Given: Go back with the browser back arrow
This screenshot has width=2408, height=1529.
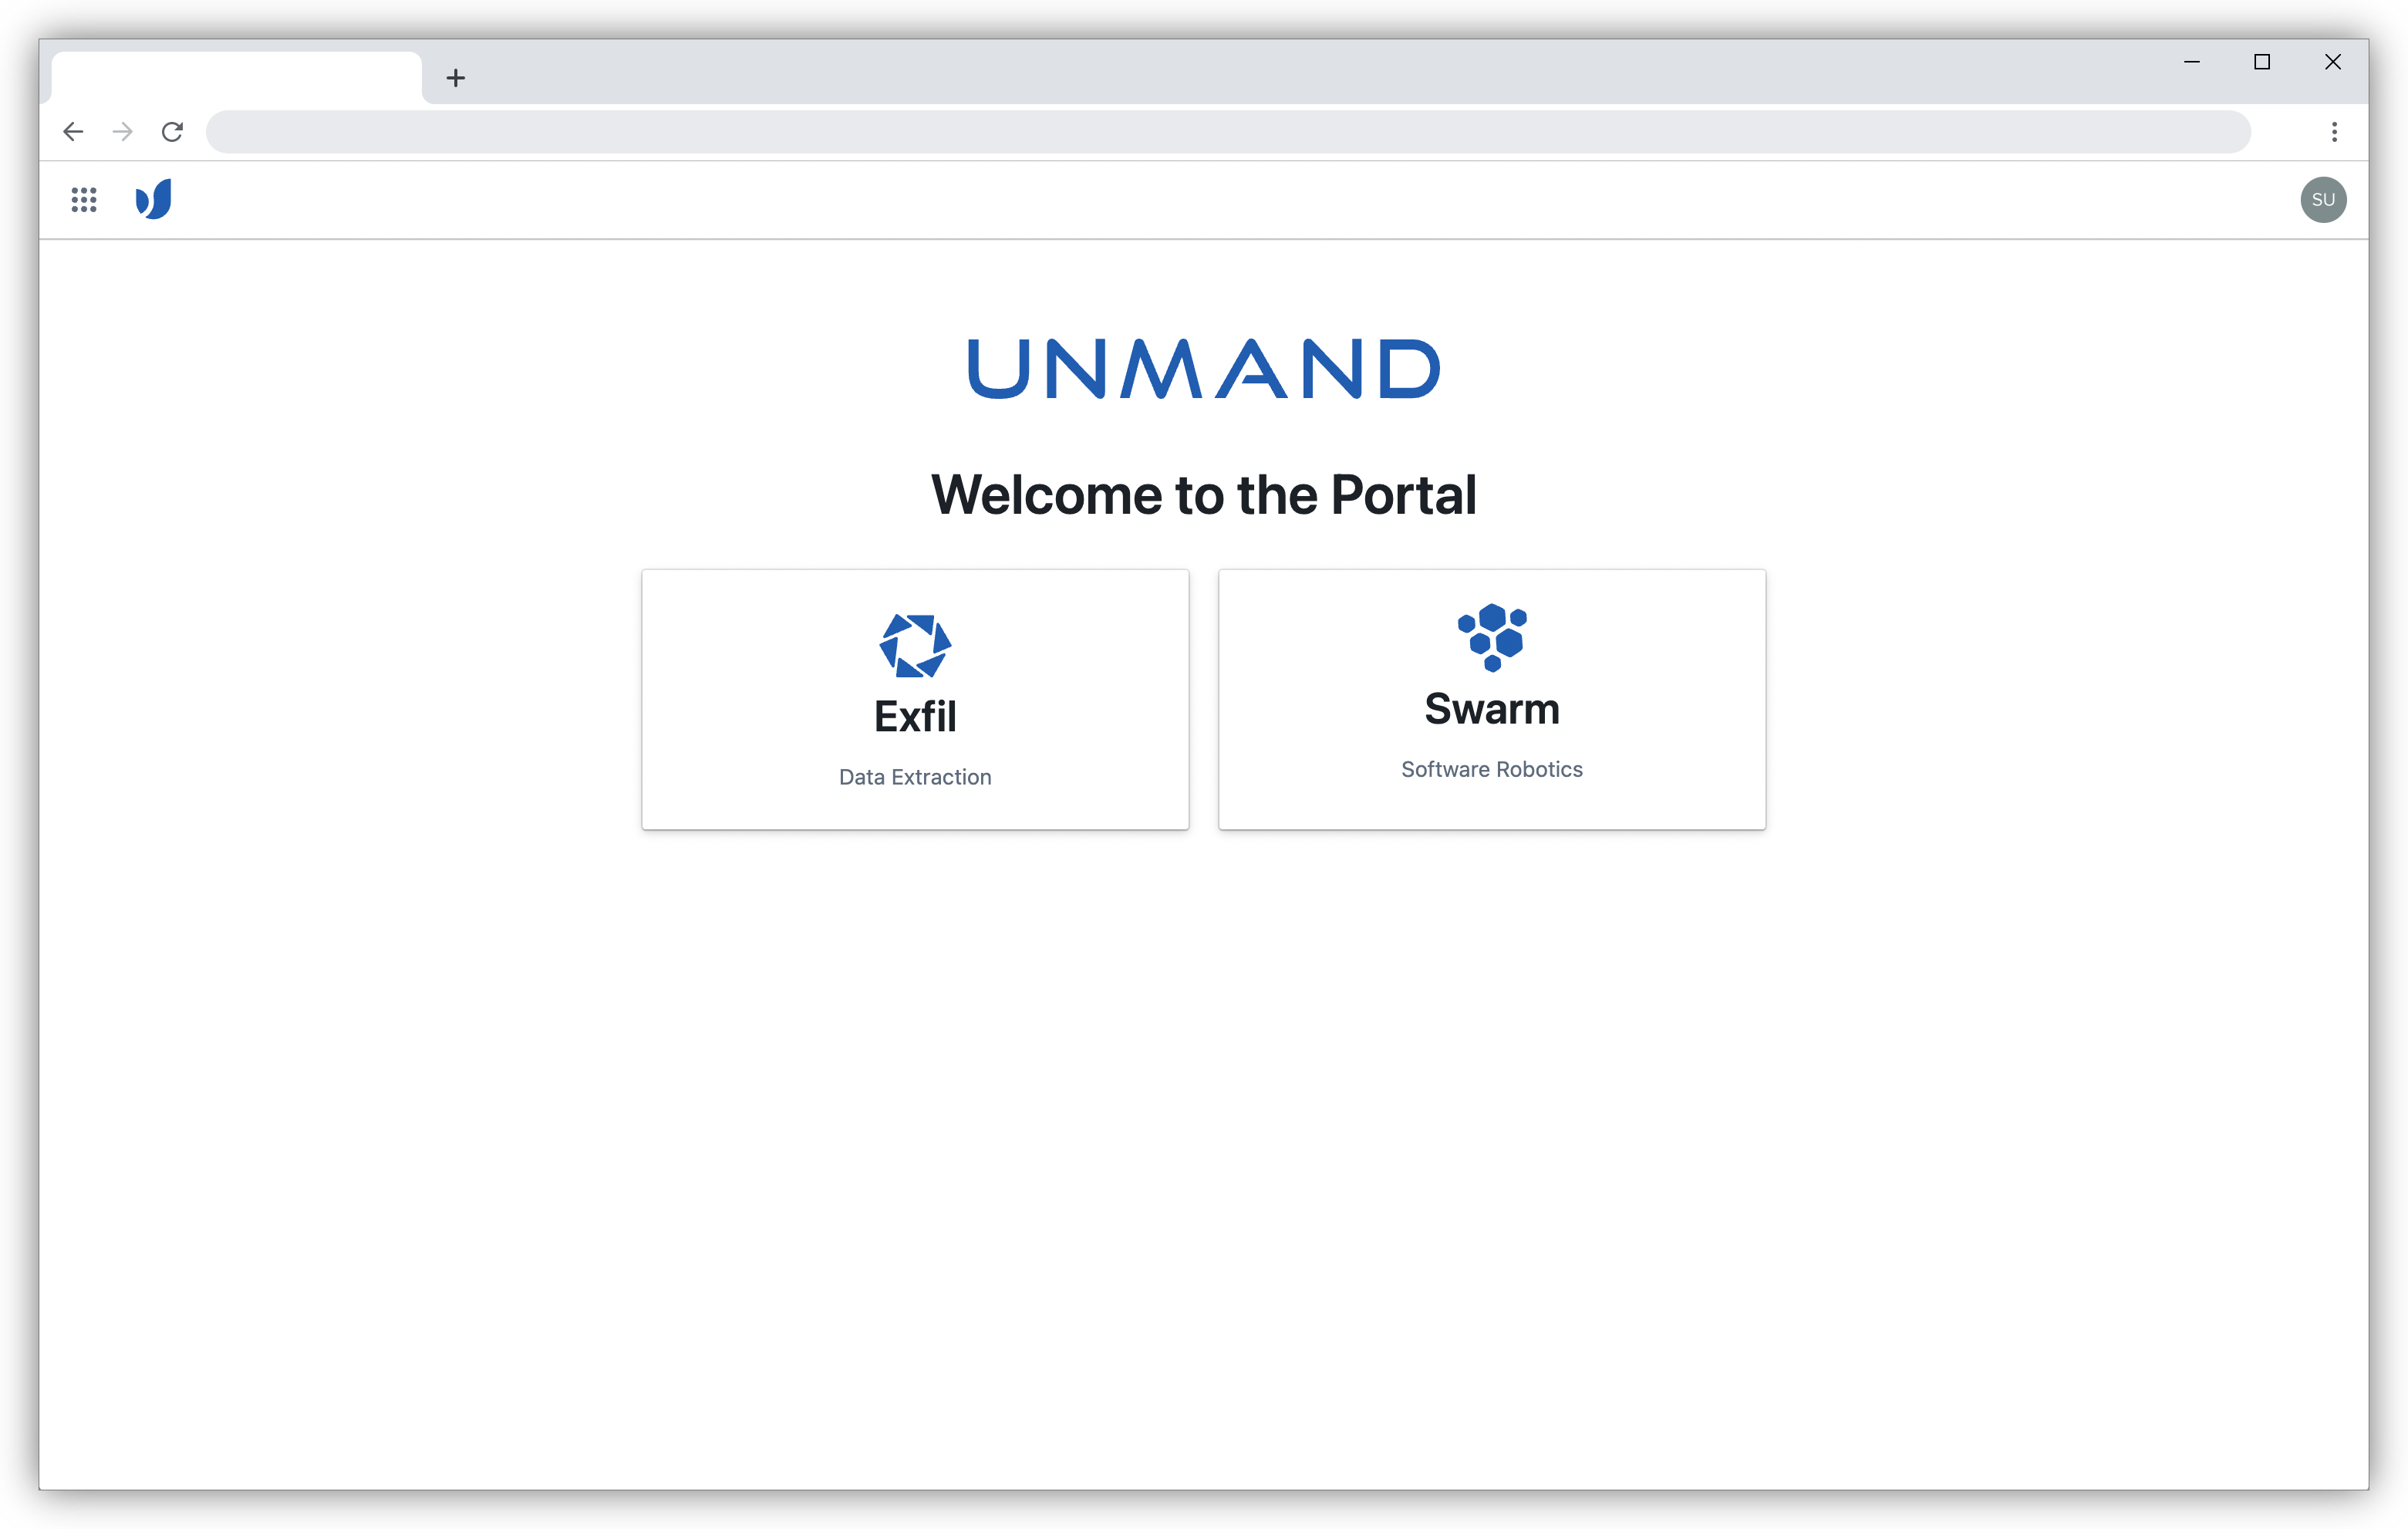Looking at the screenshot, I should pos(73,132).
